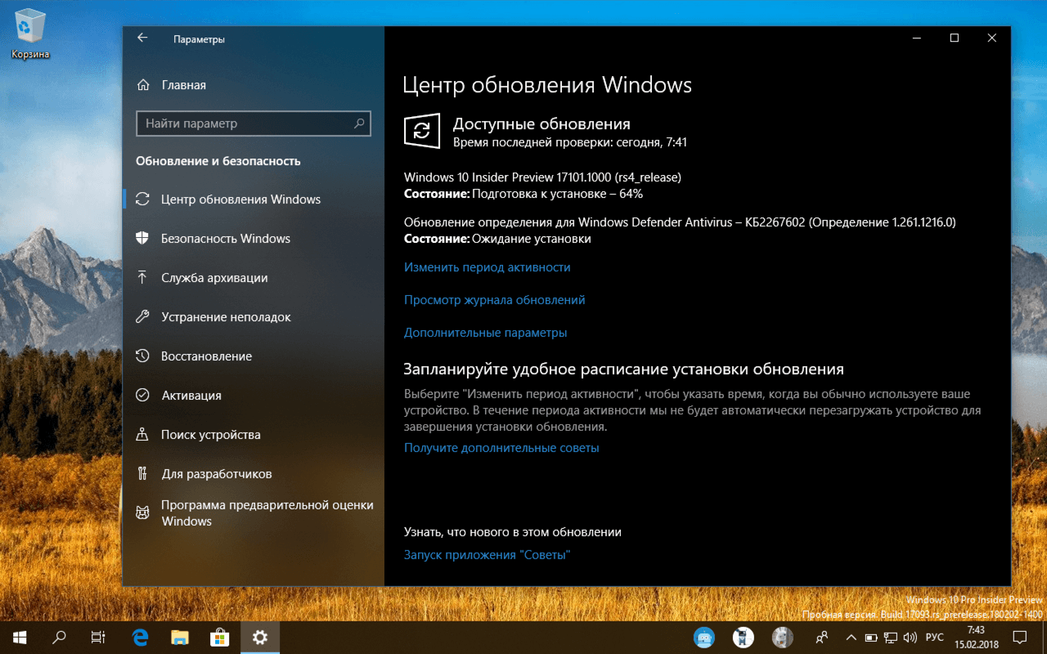Click the Обновление и безопасность sidebar heading
The image size is (1047, 654).
pos(218,161)
